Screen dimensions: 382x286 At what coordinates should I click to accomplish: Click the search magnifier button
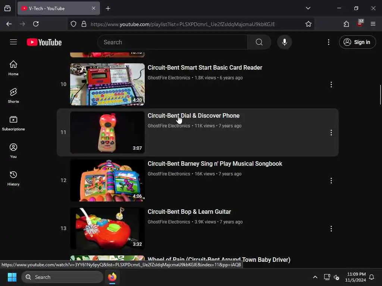coord(259,42)
